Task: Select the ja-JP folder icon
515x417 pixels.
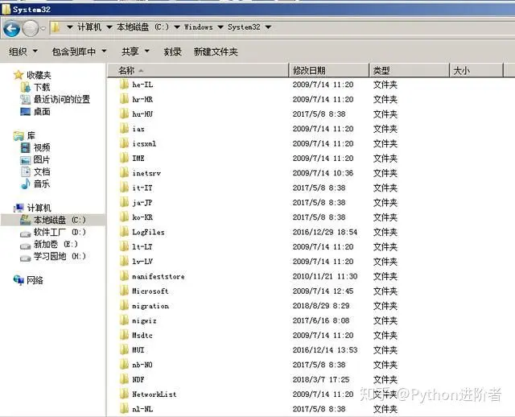Action: pyautogui.click(x=124, y=202)
